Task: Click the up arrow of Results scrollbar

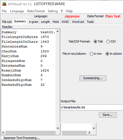Action: [58, 32]
